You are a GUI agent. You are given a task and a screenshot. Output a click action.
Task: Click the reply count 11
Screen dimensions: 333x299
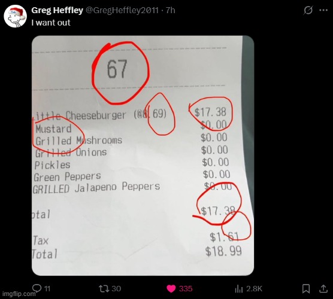point(47,289)
